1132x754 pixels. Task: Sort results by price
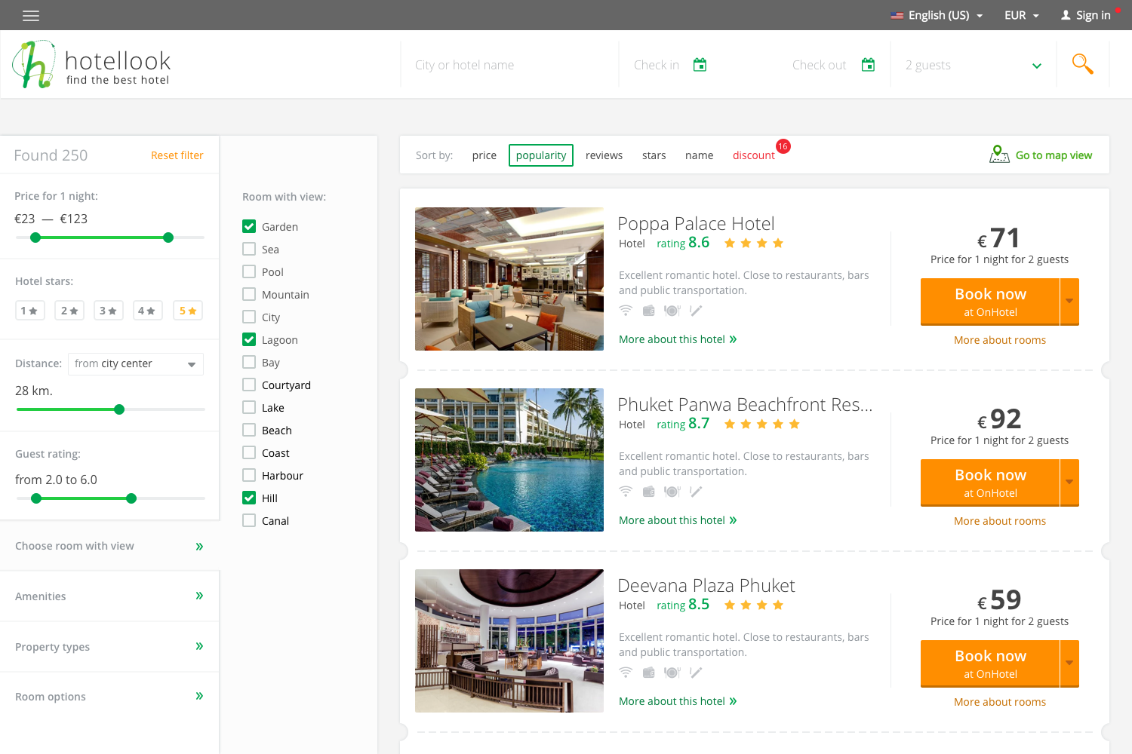(484, 155)
